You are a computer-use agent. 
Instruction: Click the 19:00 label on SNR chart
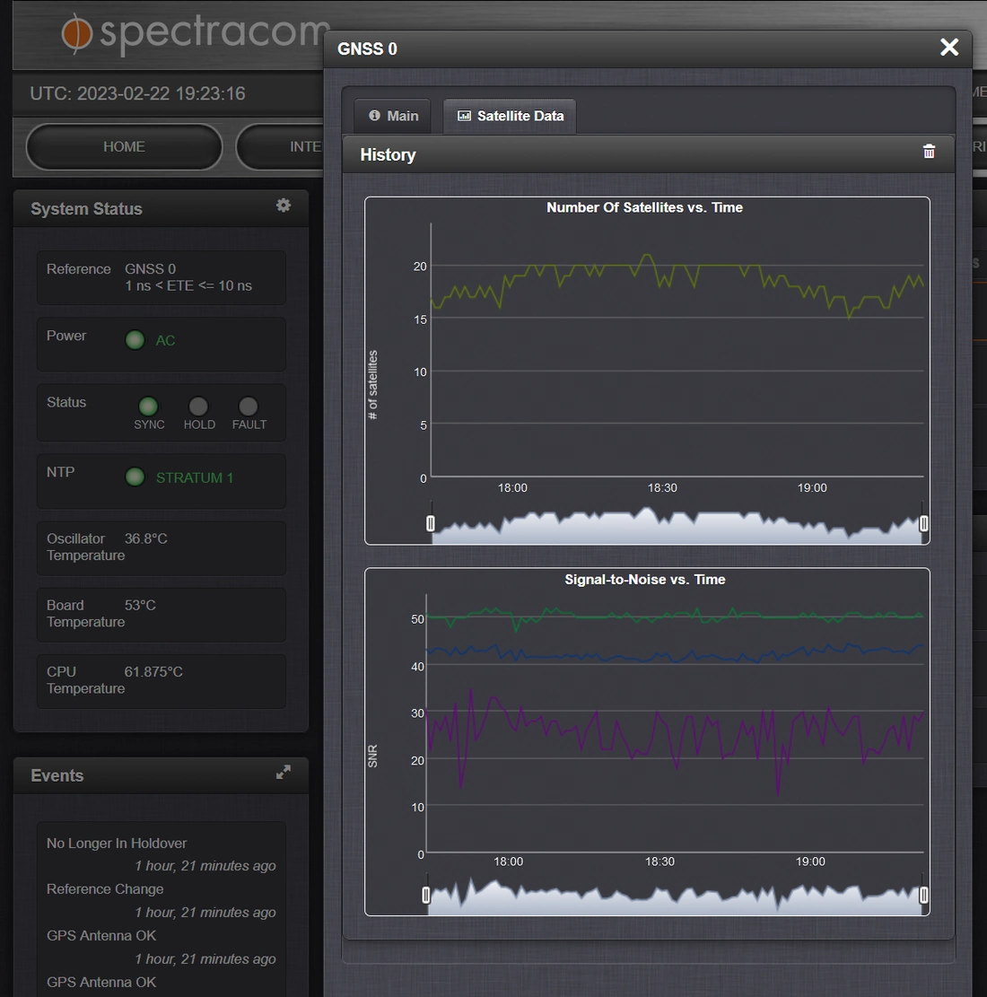(x=810, y=861)
